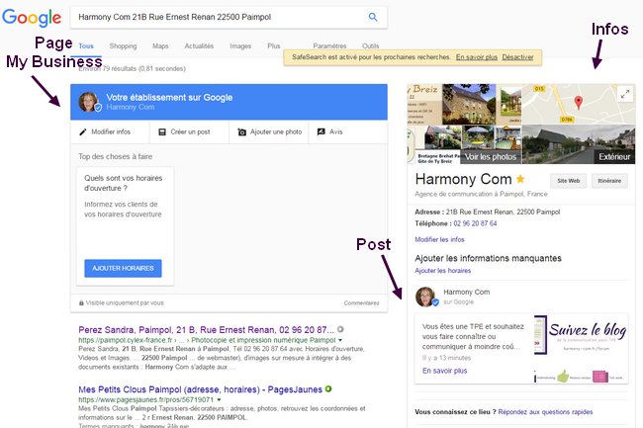Screen dimensions: 643x428
Task: Click the Commentaires link
Action: 361,303
